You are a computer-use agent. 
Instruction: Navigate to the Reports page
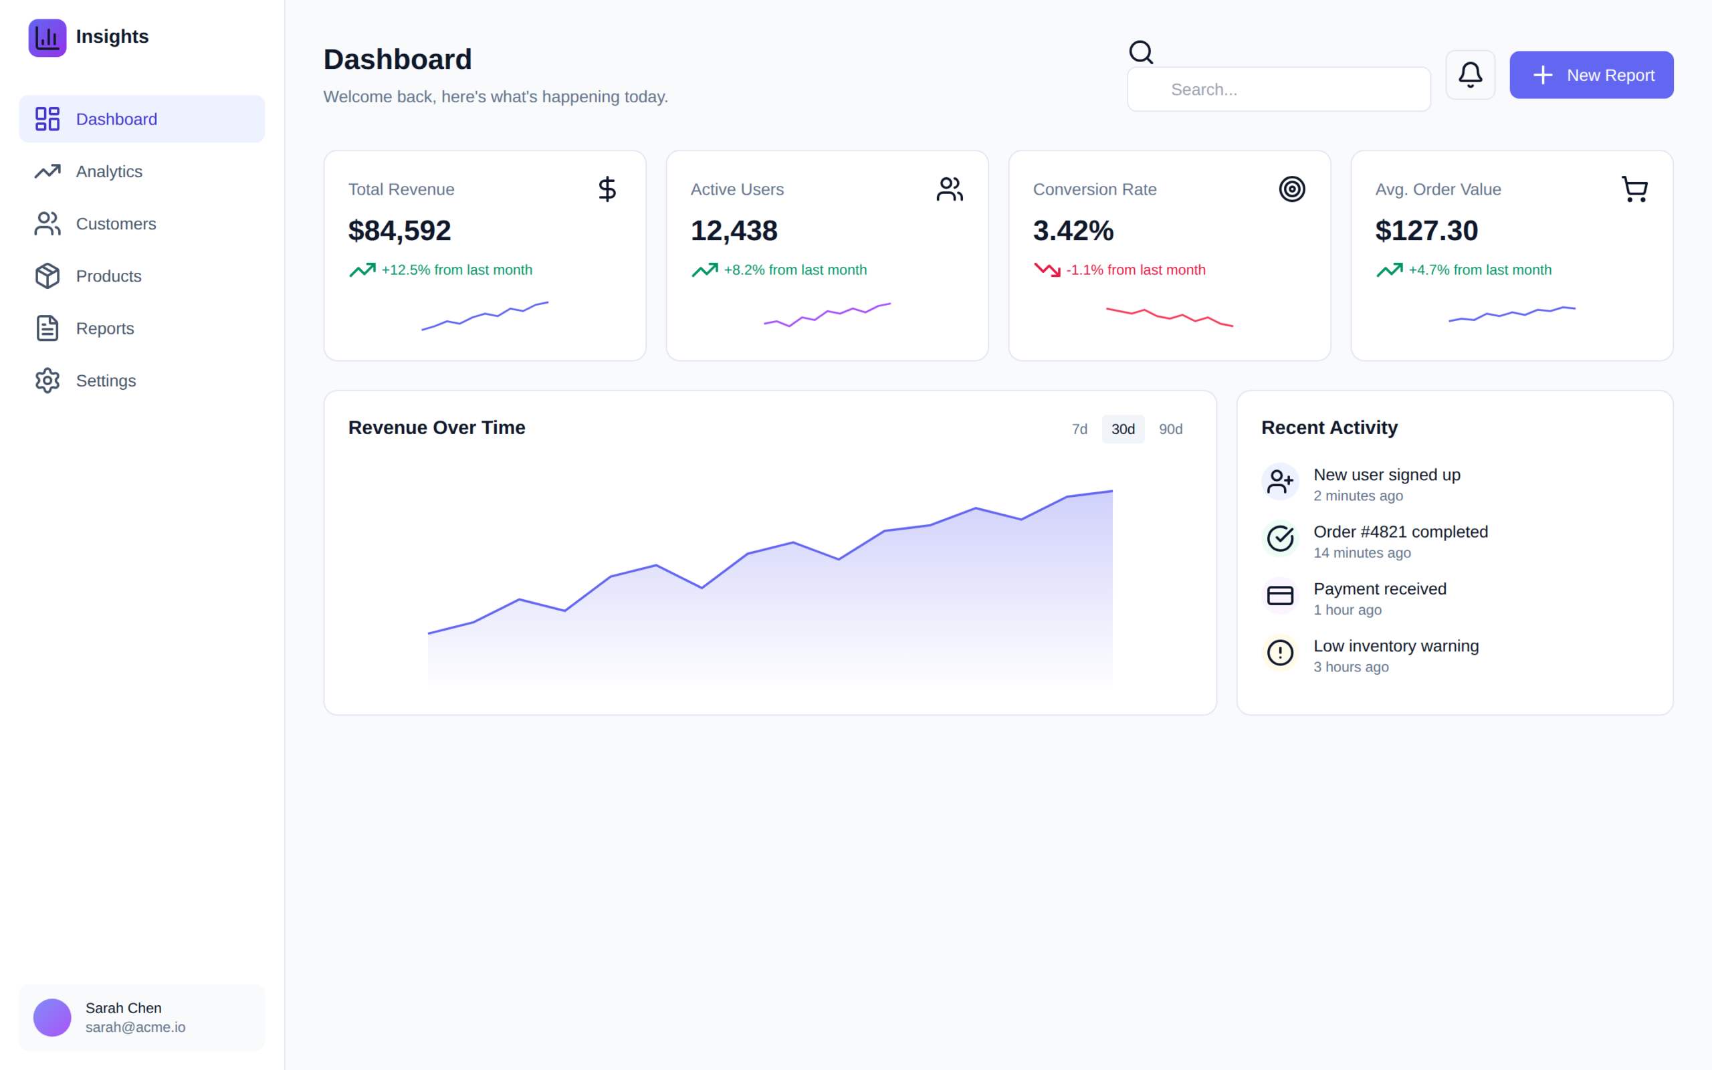pos(105,328)
